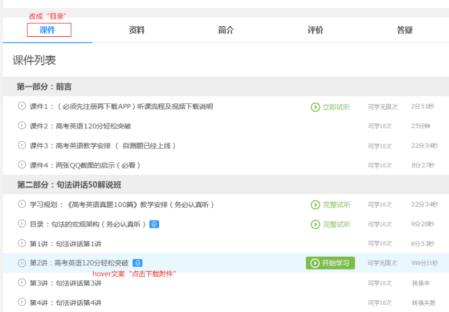The width and height of the screenshot is (449, 312).
Task: Click play icon beside 学习规划 lesson
Action: click(22, 204)
